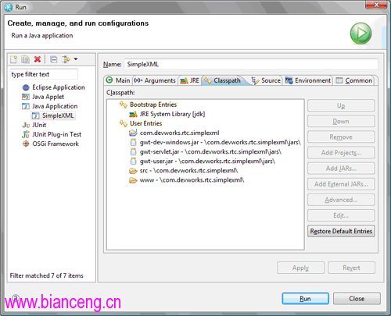Viewport: 391px width, 316px height.
Task: Click the jar icon for gwt-dev-windows.jar
Action: 133,142
